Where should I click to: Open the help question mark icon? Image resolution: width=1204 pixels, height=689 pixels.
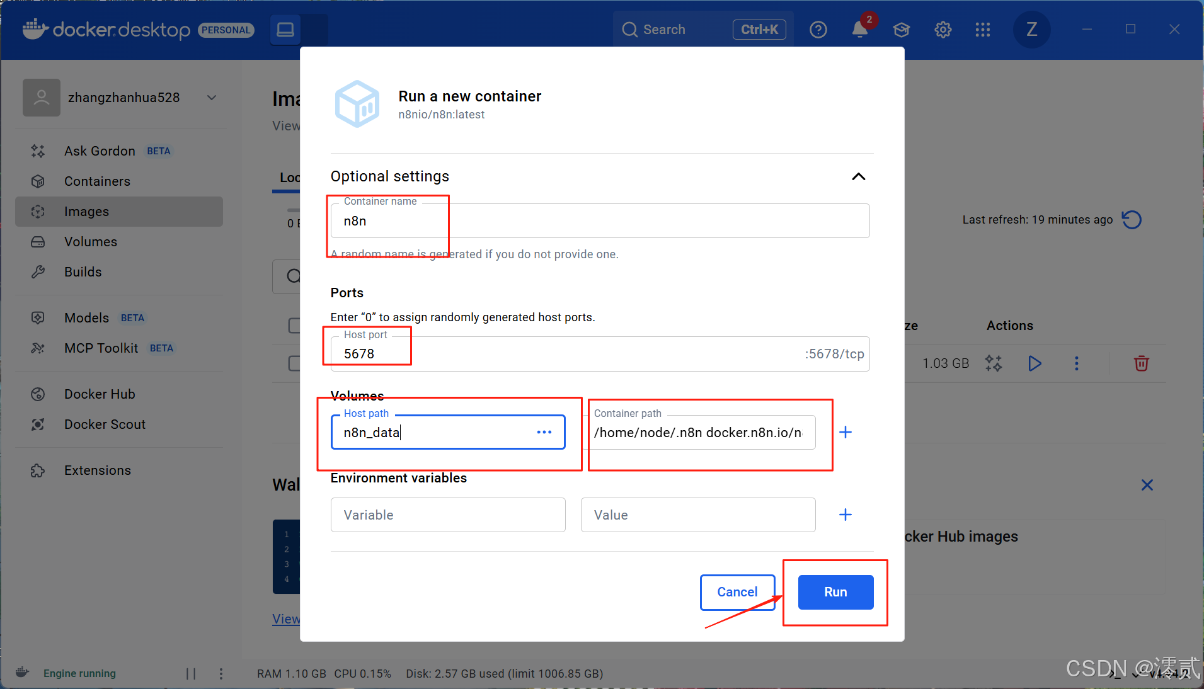point(818,30)
